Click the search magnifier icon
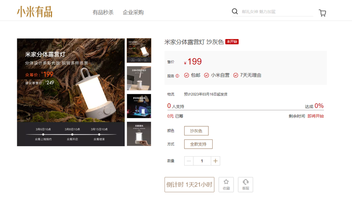Screen dimensions: 352x202 [x=235, y=11]
